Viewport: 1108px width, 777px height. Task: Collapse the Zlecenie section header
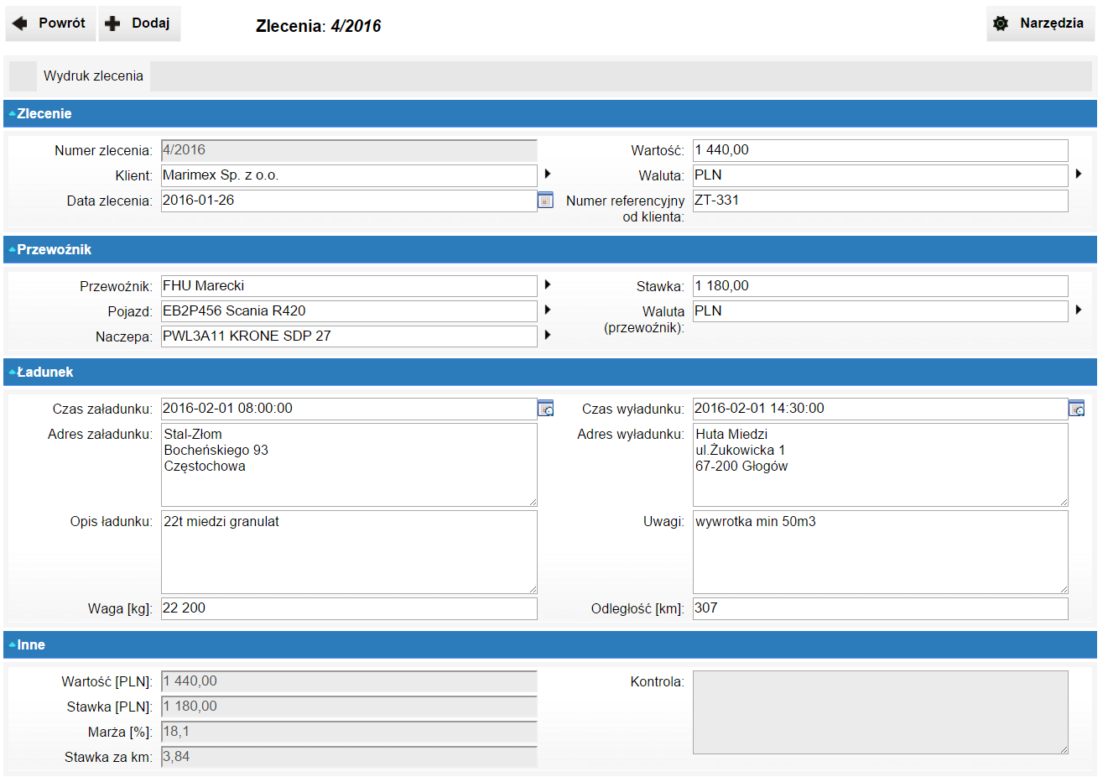point(44,114)
